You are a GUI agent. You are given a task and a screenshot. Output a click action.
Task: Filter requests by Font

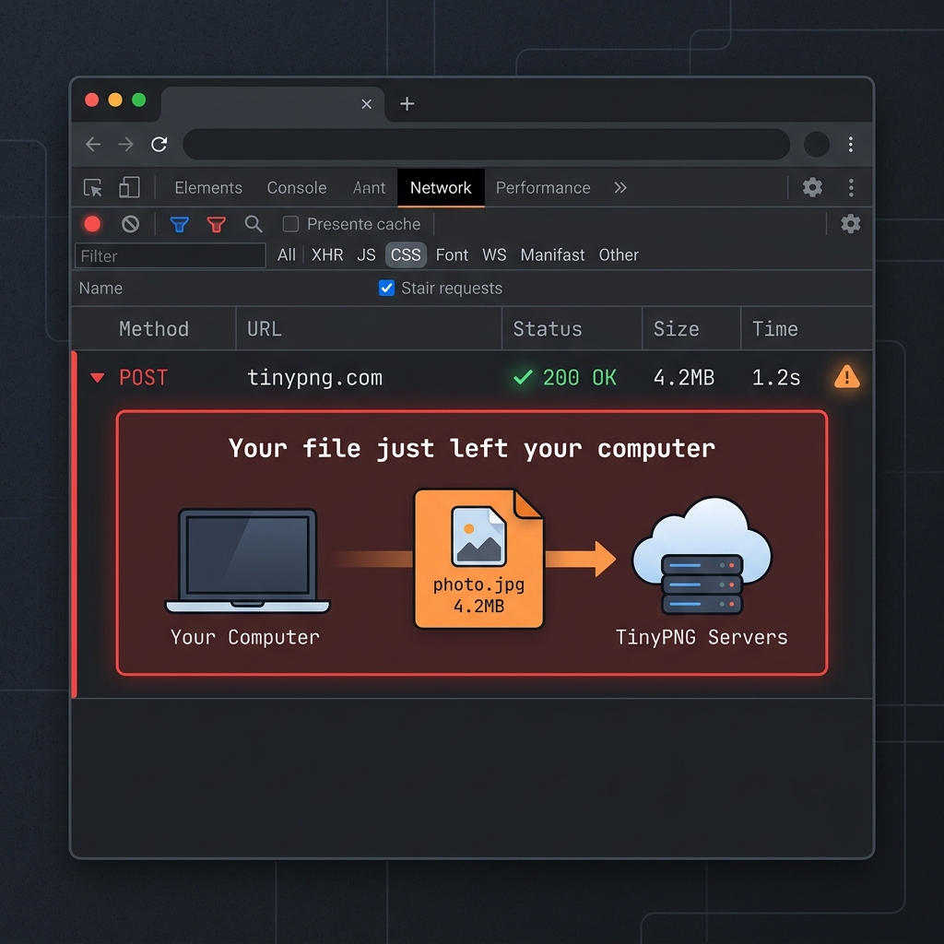click(x=452, y=254)
